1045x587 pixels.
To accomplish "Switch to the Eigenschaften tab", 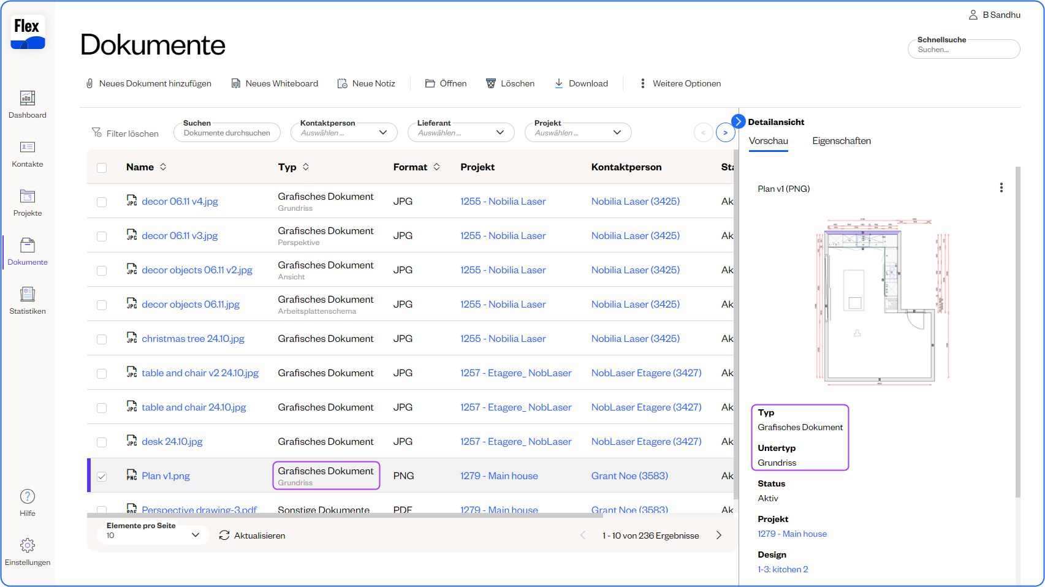I will 842,141.
